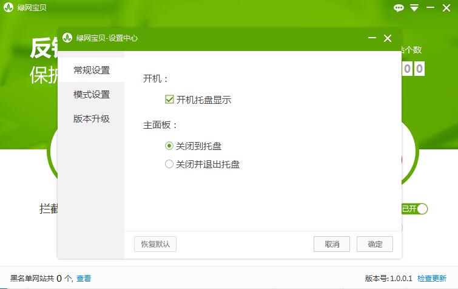Confirm settings with the 确定 button
458x289 pixels.
click(375, 244)
